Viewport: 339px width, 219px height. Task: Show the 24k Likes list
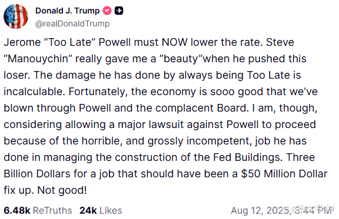[101, 210]
